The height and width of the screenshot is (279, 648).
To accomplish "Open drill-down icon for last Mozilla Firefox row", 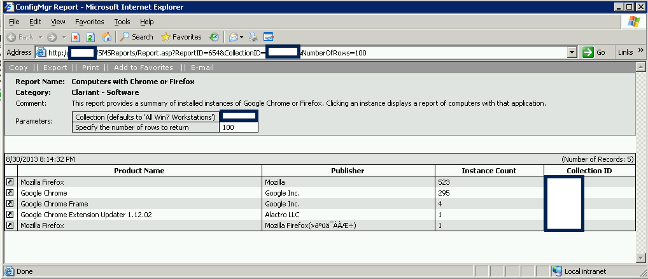I will 11,225.
